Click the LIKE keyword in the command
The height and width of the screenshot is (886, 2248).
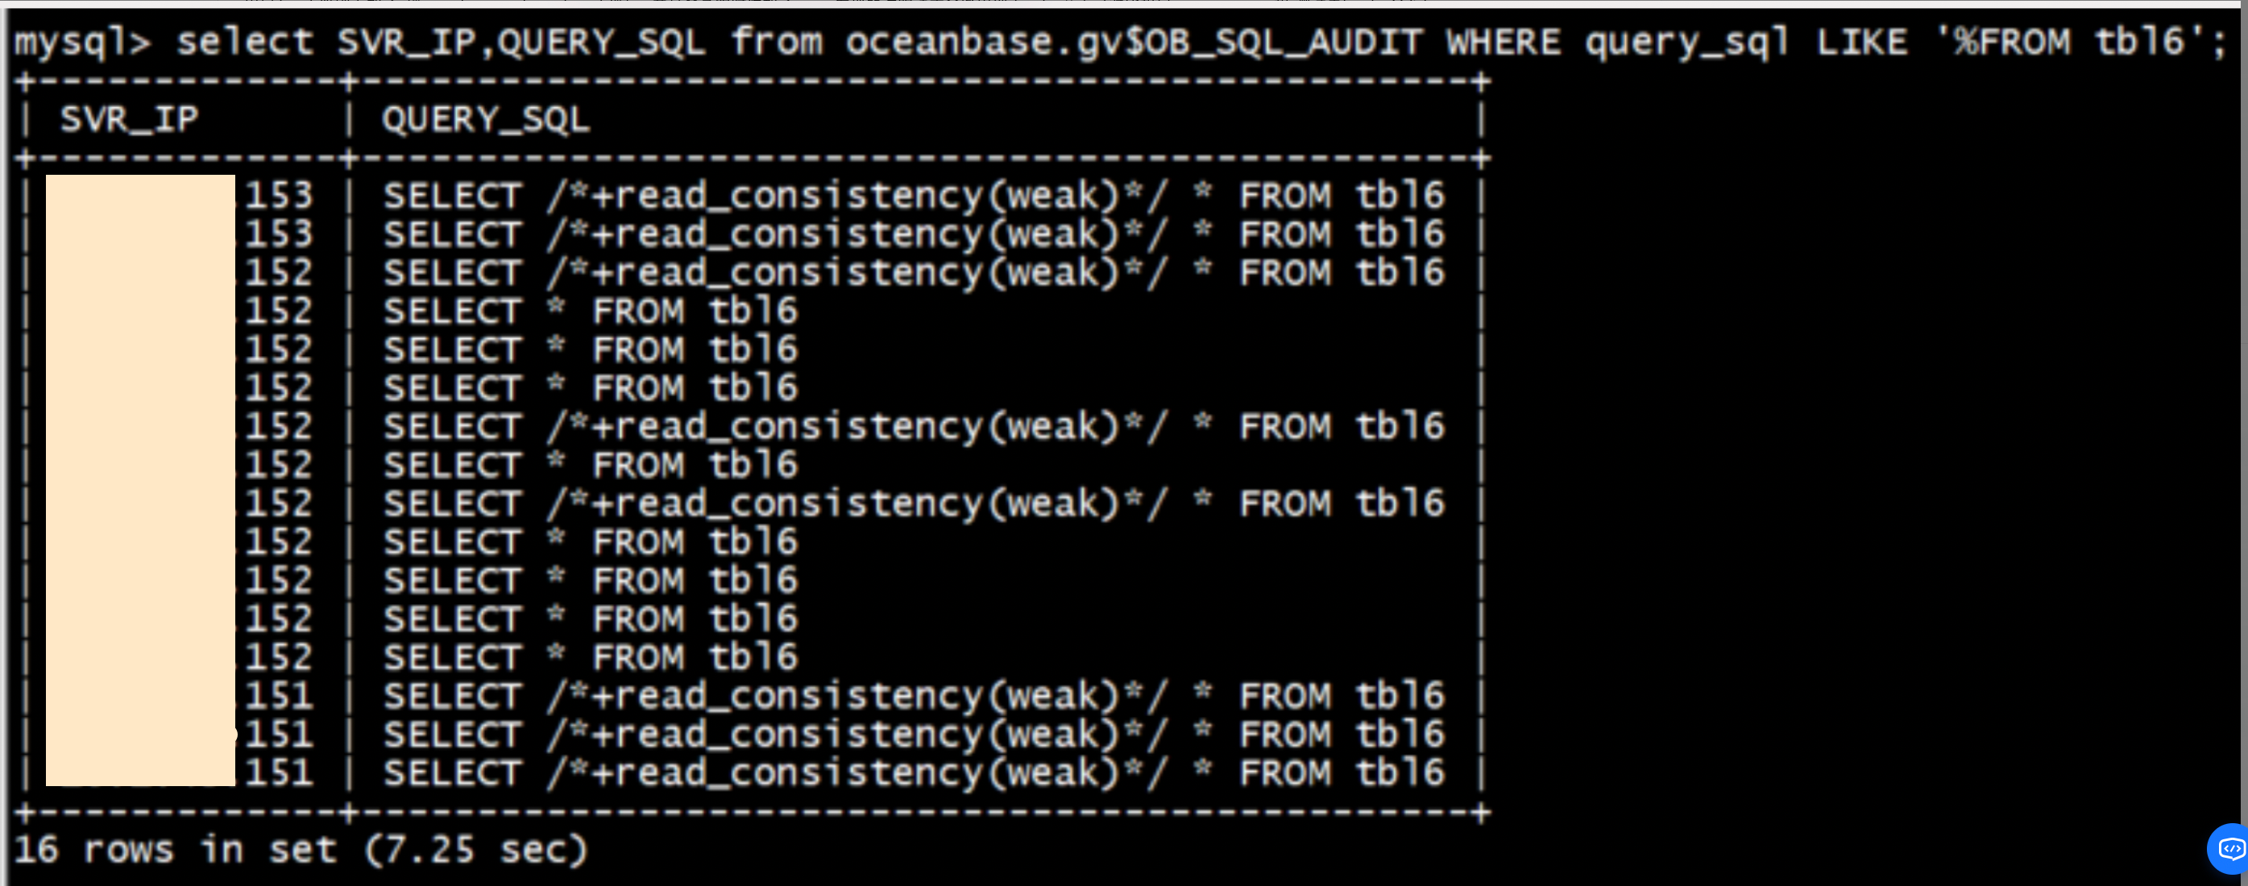[1861, 42]
